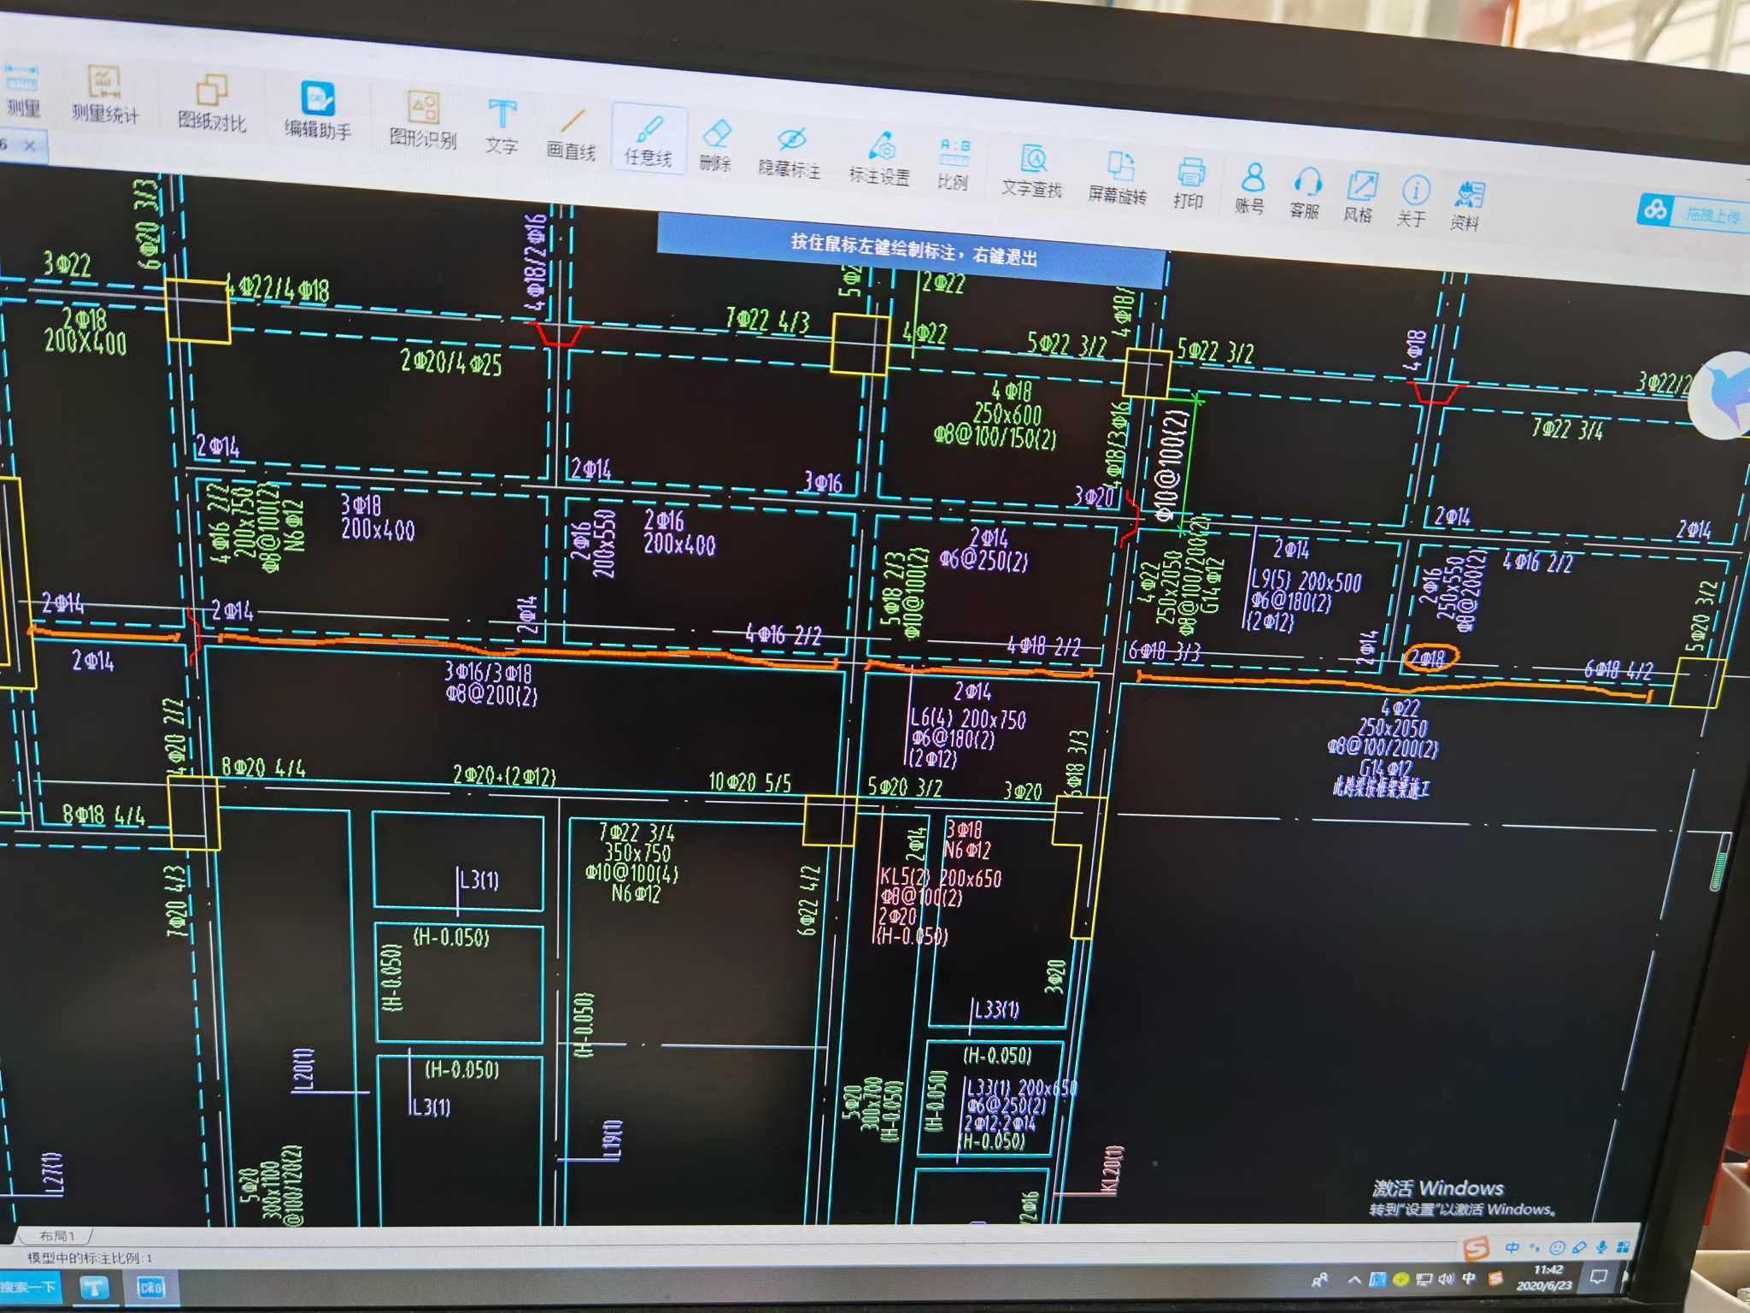Image resolution: width=1750 pixels, height=1313 pixels.
Task: Toggle Sogou 中 Chinese/English mode
Action: tap(1512, 1248)
